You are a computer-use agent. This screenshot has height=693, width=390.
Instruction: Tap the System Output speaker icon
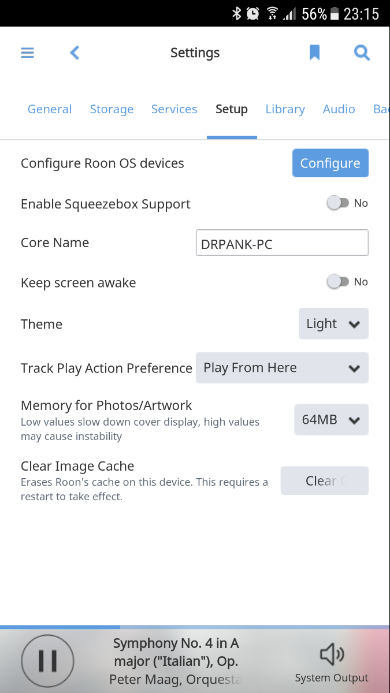[332, 655]
